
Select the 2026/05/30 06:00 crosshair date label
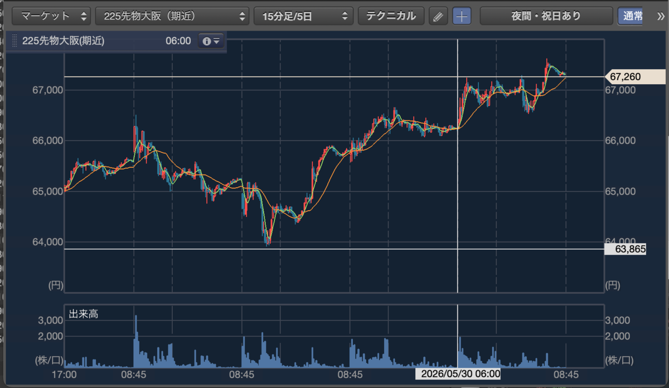pos(460,374)
